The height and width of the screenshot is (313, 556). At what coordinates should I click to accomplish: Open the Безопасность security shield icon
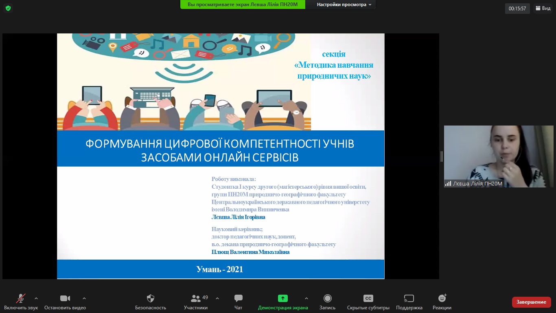tap(151, 298)
